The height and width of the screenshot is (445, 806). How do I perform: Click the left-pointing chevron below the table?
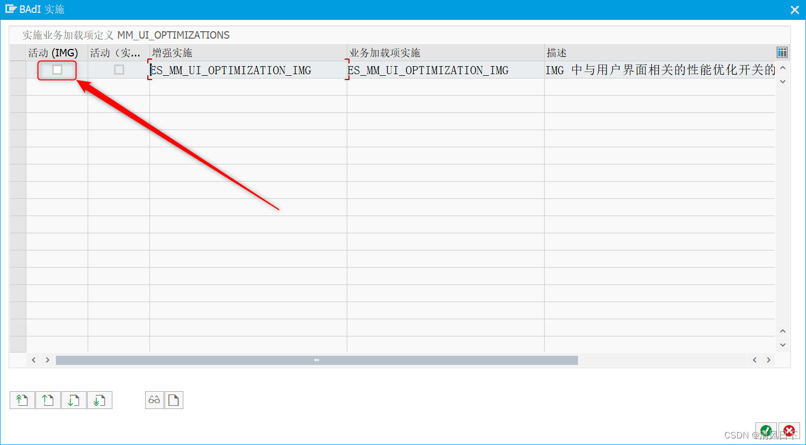click(33, 360)
